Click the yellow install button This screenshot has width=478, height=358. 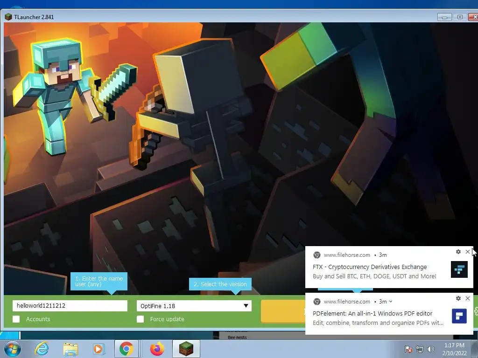click(x=283, y=311)
